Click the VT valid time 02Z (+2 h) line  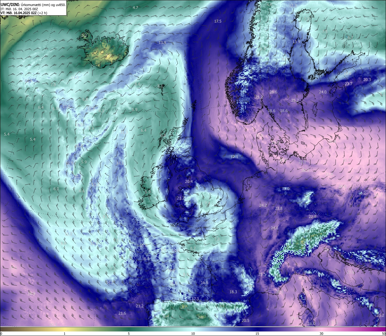point(24,13)
